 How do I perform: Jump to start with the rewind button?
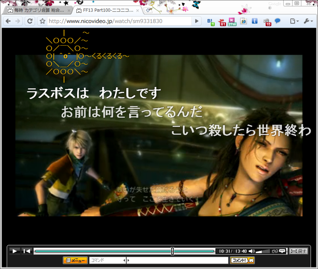(27, 251)
